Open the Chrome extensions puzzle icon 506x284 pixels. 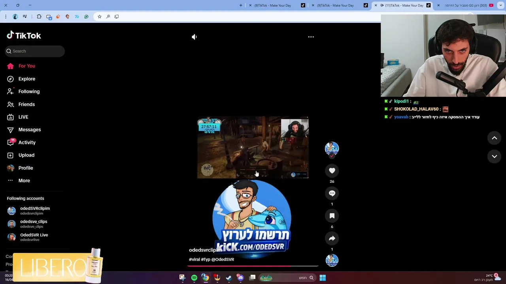pyautogui.click(x=39, y=17)
